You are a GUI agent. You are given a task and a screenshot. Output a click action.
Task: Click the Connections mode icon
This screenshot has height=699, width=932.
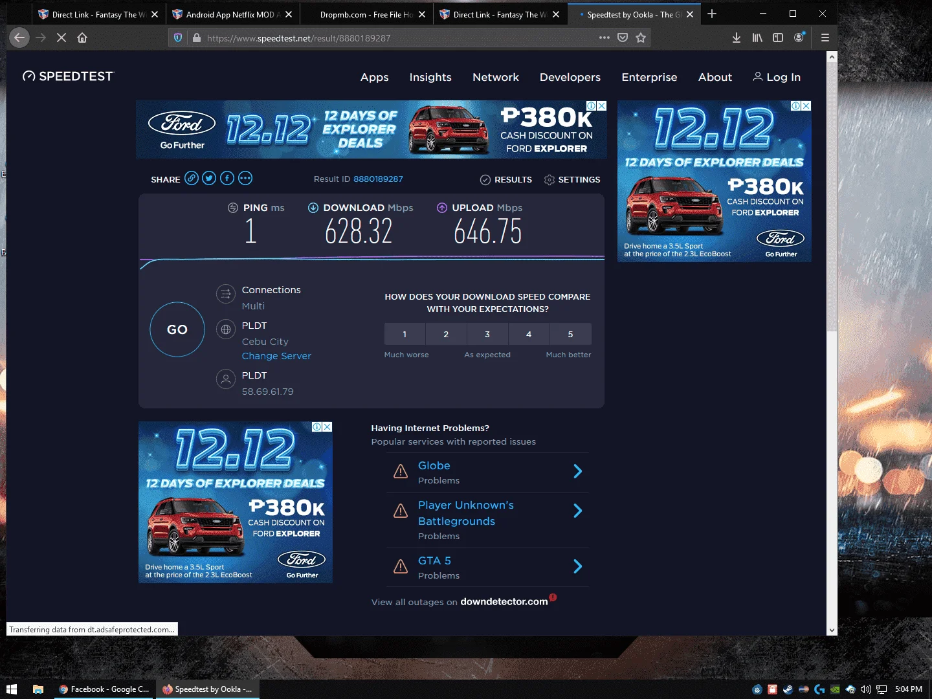tap(226, 294)
